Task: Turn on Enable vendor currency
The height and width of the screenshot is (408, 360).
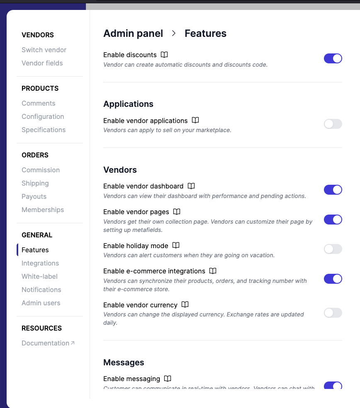Action: (333, 313)
